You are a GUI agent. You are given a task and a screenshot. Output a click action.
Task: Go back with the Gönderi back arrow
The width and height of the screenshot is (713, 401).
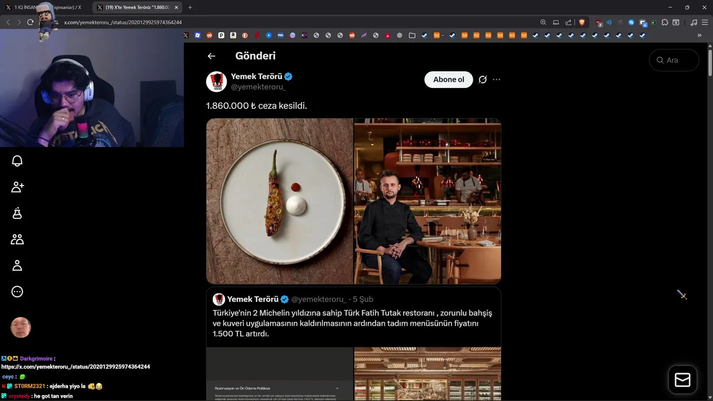211,56
